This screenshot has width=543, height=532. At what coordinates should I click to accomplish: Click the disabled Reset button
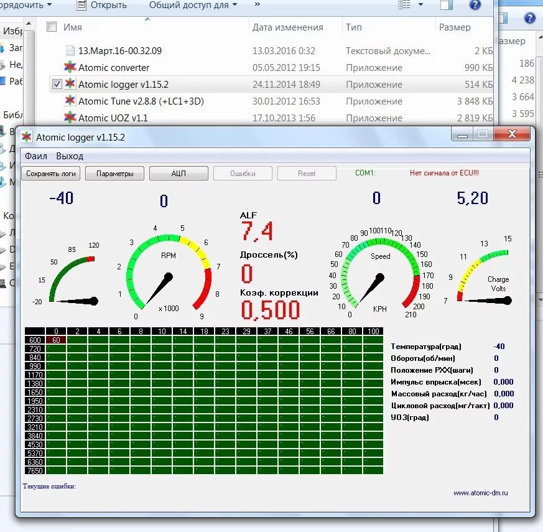[307, 174]
